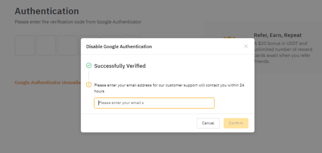Click the Successfully Verified status text
Screen dimensions: 322x153
click(x=120, y=66)
